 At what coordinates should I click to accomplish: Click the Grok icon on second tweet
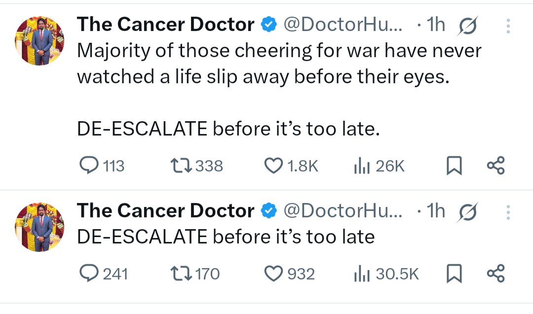click(x=467, y=212)
